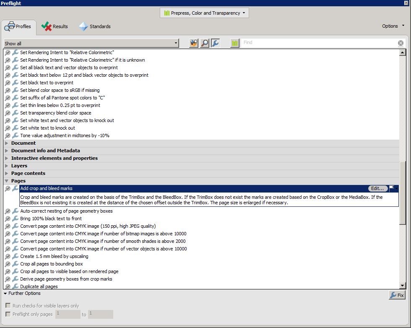Screen dimensions: 411x328
Task: Click wrench icon of Crop all pages to bounding box
Action: tap(16, 264)
